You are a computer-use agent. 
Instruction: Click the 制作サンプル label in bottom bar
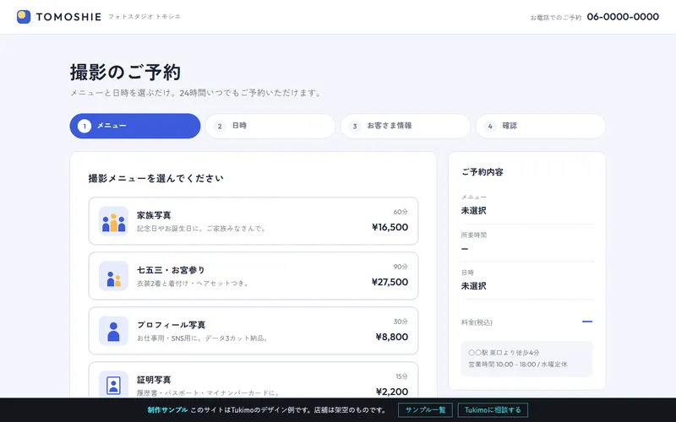(167, 410)
